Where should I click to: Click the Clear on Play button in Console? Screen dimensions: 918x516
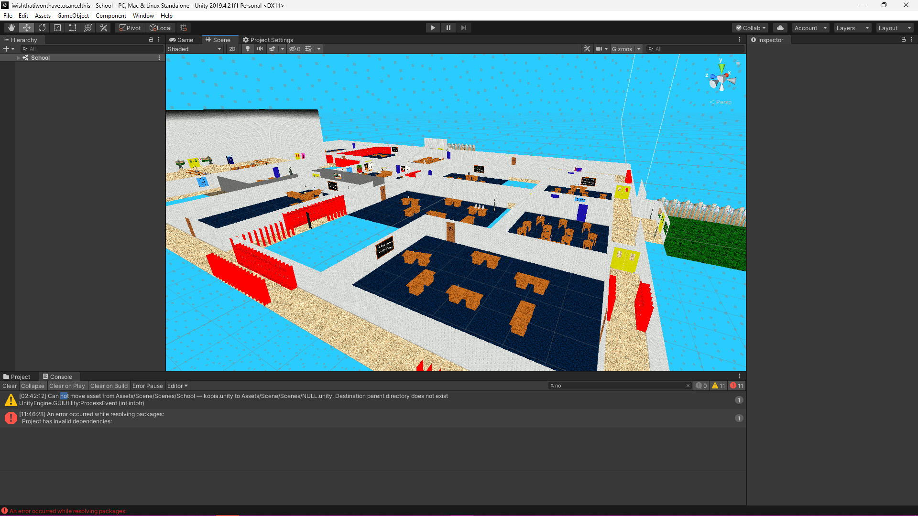pos(67,386)
